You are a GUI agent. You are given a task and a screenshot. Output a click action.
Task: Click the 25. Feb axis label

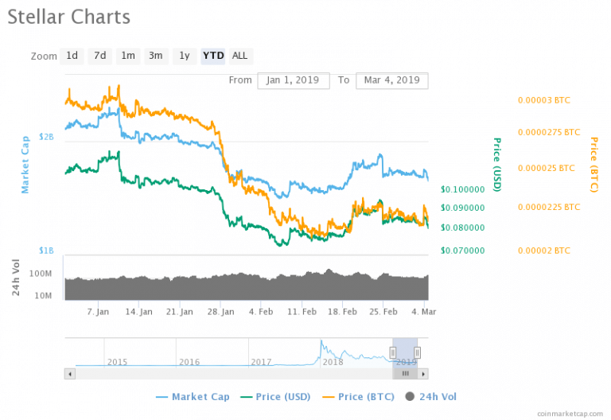[383, 312]
